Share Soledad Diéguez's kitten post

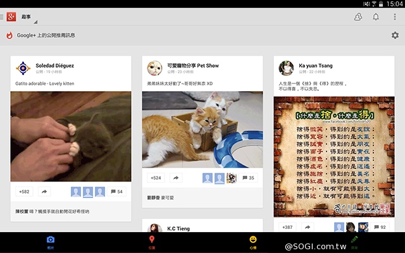coord(44,192)
